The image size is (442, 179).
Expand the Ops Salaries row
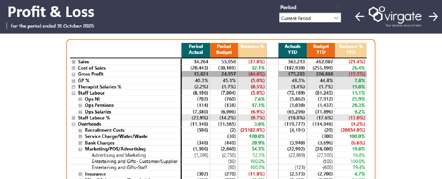[x=80, y=112]
